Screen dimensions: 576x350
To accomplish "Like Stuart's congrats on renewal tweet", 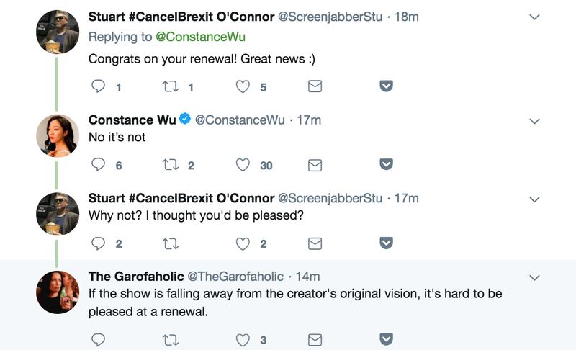I will pos(243,86).
